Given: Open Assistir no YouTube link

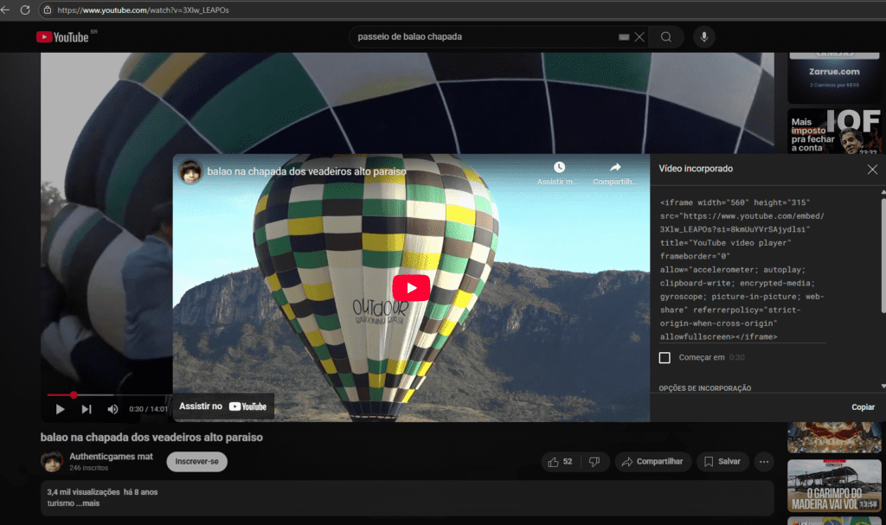Looking at the screenshot, I should (x=223, y=407).
